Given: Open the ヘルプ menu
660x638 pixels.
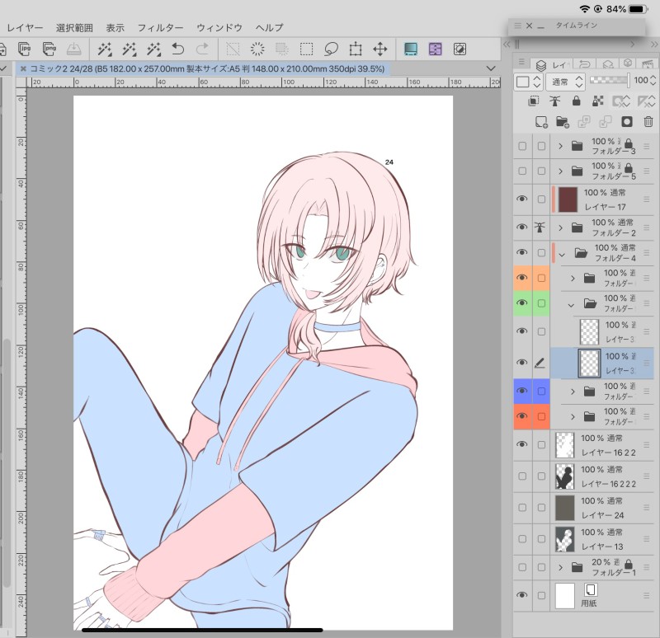Looking at the screenshot, I should [270, 28].
